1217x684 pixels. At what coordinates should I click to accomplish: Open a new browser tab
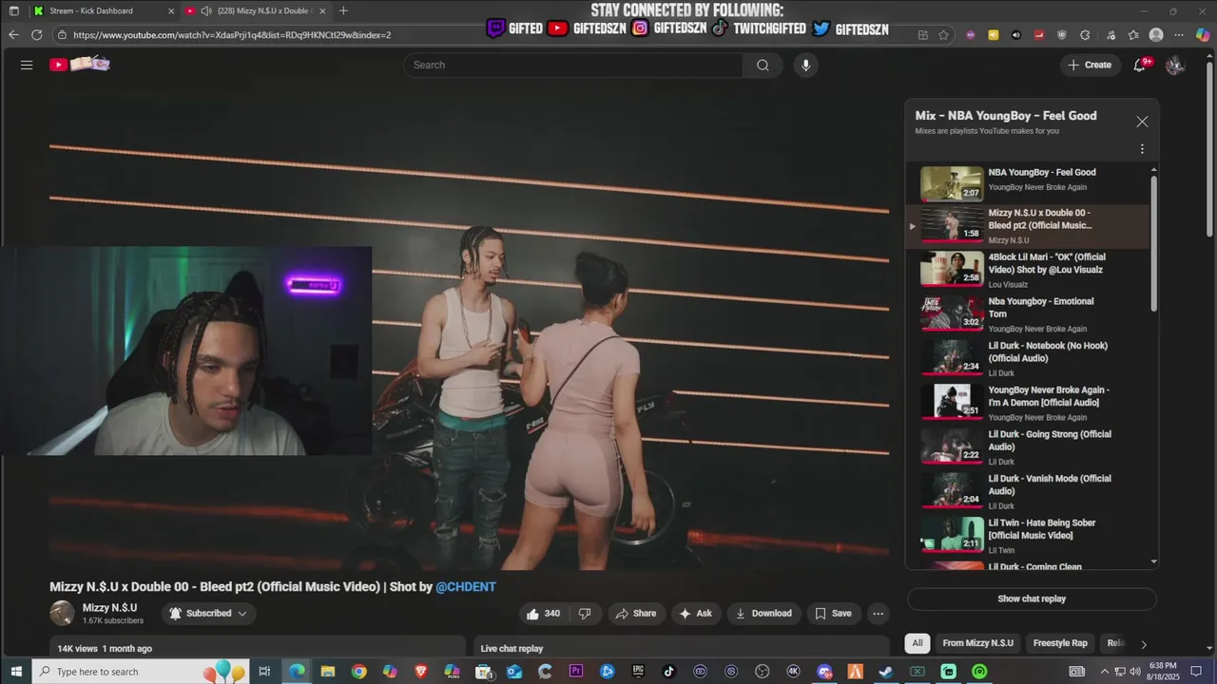(x=343, y=10)
